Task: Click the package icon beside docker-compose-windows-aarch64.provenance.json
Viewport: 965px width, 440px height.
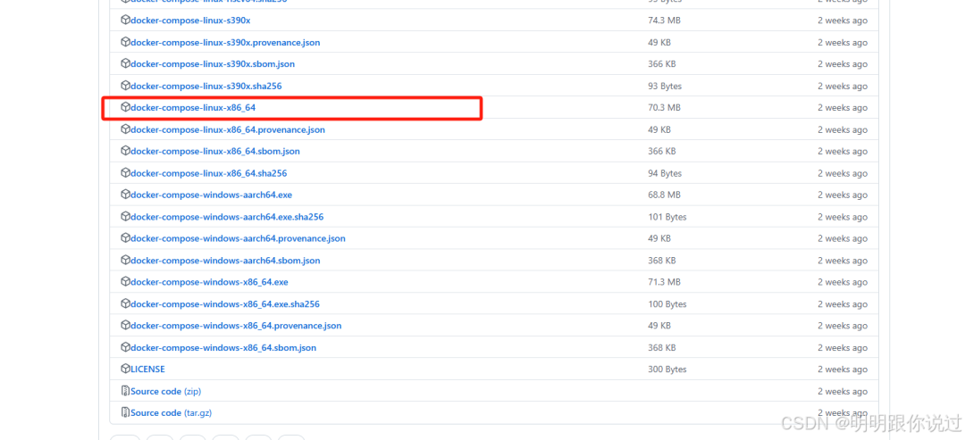Action: (x=126, y=238)
